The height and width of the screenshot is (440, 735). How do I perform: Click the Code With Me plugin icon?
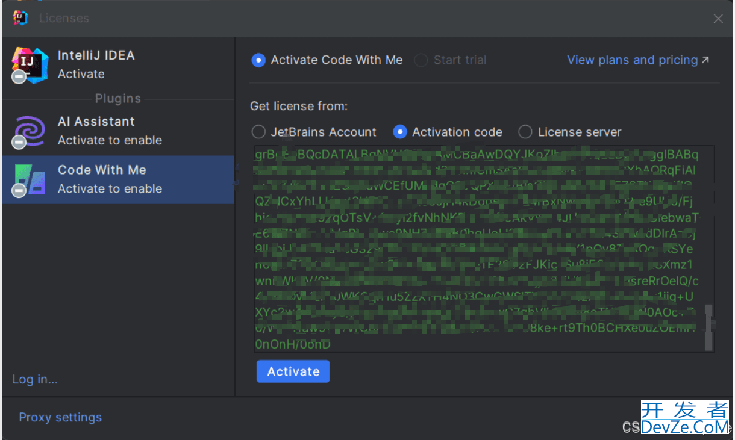tap(29, 179)
